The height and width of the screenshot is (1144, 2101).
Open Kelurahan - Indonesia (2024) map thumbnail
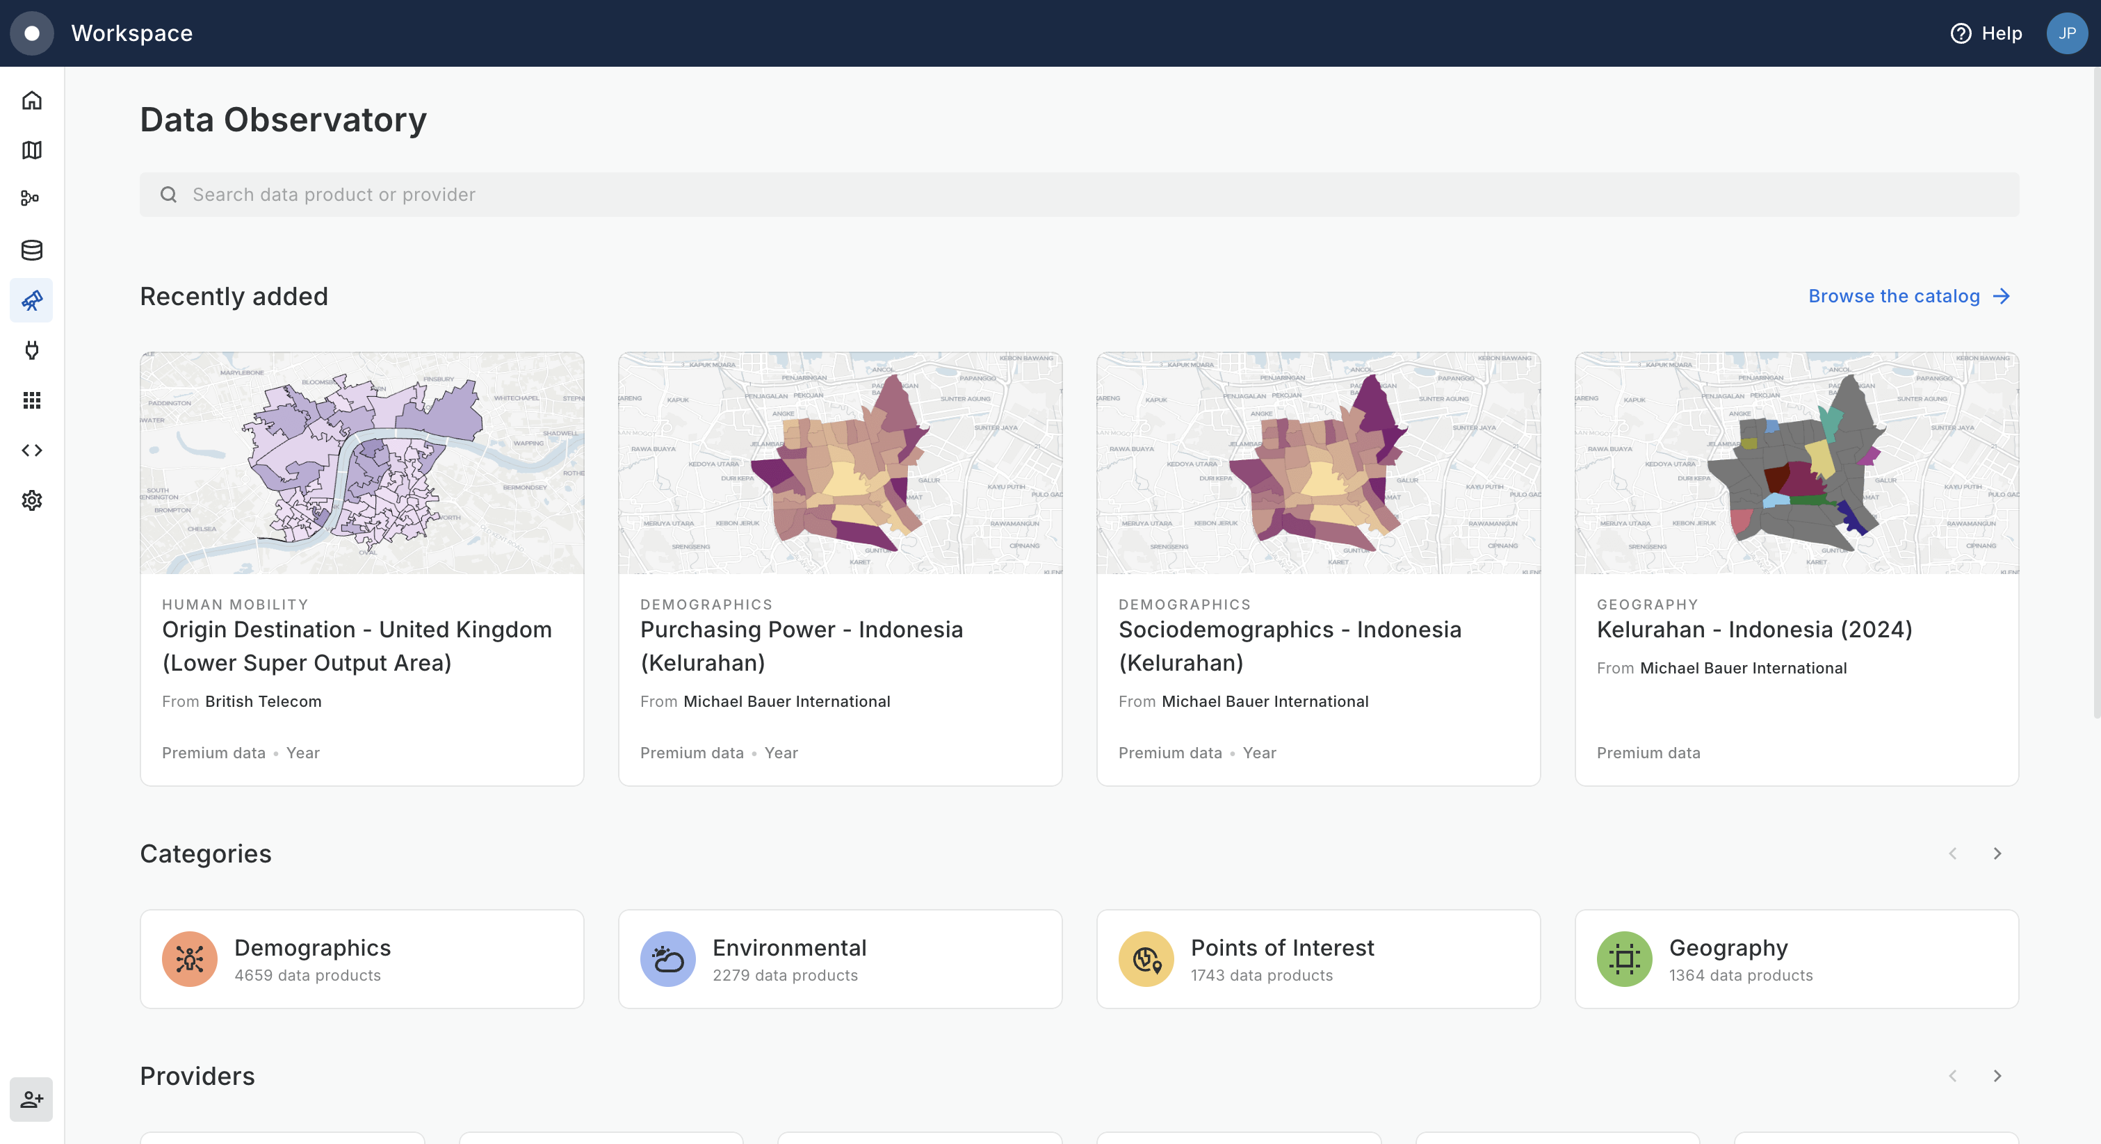click(x=1796, y=463)
